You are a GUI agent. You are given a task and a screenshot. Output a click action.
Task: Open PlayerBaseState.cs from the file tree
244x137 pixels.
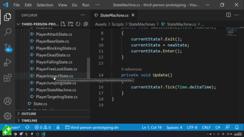[52, 41]
